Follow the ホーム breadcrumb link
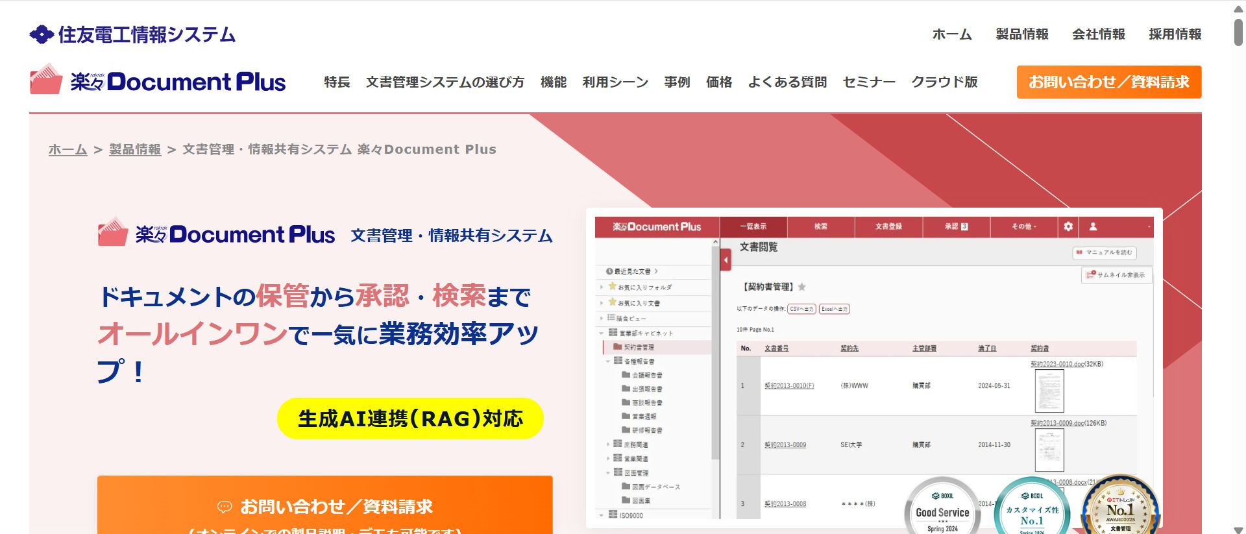1246x534 pixels. 68,149
